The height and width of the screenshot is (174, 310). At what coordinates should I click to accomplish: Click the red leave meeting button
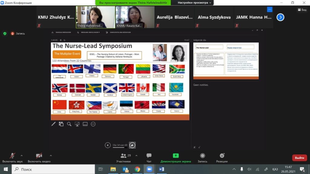coord(299,158)
